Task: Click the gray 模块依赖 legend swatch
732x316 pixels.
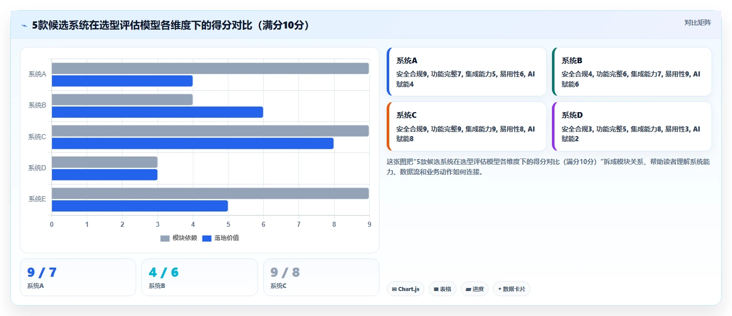Action: (165, 239)
